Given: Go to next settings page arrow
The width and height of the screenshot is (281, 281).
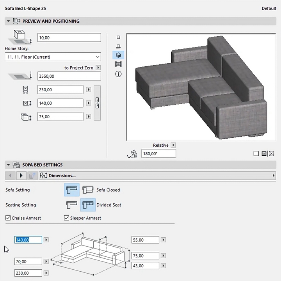Looking at the screenshot, I should click(x=21, y=176).
